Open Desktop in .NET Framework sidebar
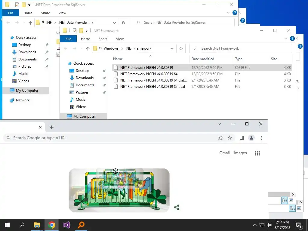The height and width of the screenshot is (231, 308). click(82, 71)
